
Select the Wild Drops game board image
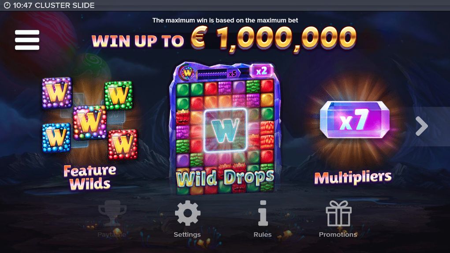(225, 128)
